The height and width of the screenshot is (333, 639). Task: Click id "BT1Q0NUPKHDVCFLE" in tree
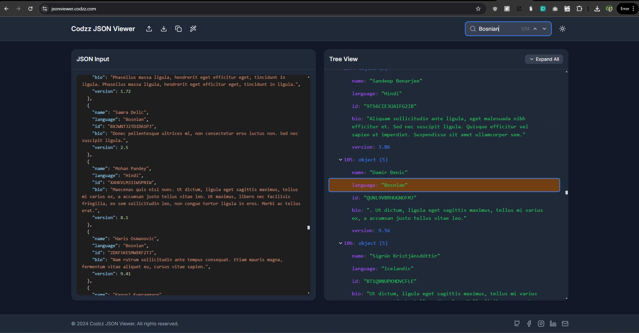384,281
